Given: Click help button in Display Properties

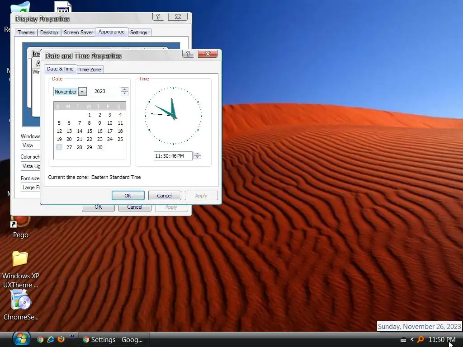Looking at the screenshot, I should click(x=158, y=17).
